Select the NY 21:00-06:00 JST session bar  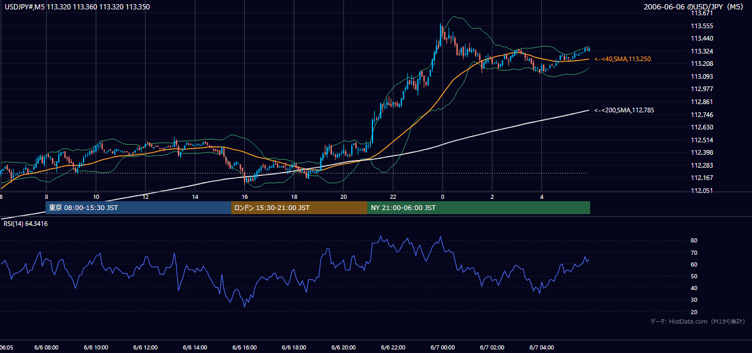(x=478, y=208)
